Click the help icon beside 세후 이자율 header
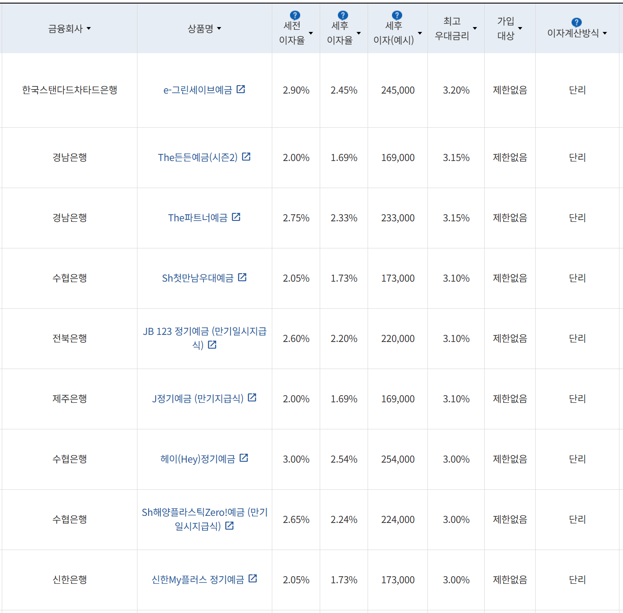623x613 pixels. pyautogui.click(x=342, y=14)
